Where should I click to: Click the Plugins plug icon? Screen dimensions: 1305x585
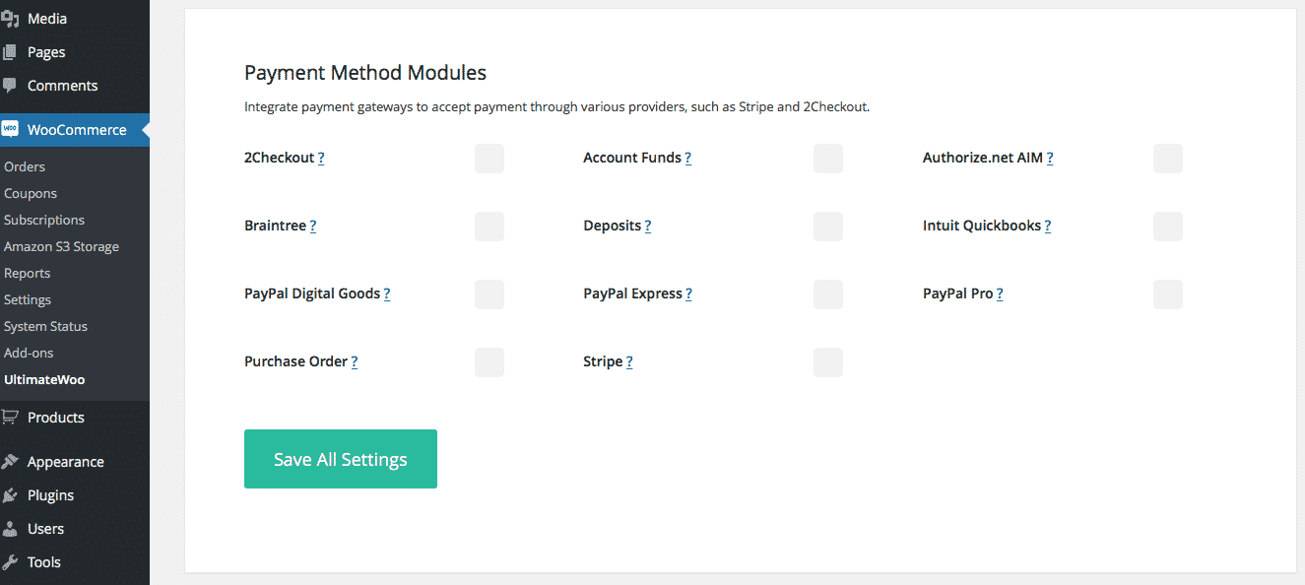[x=10, y=495]
